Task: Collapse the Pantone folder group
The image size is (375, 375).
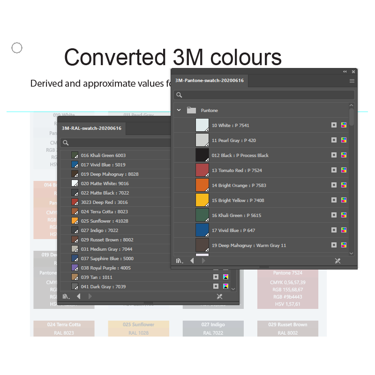Action: click(x=179, y=110)
